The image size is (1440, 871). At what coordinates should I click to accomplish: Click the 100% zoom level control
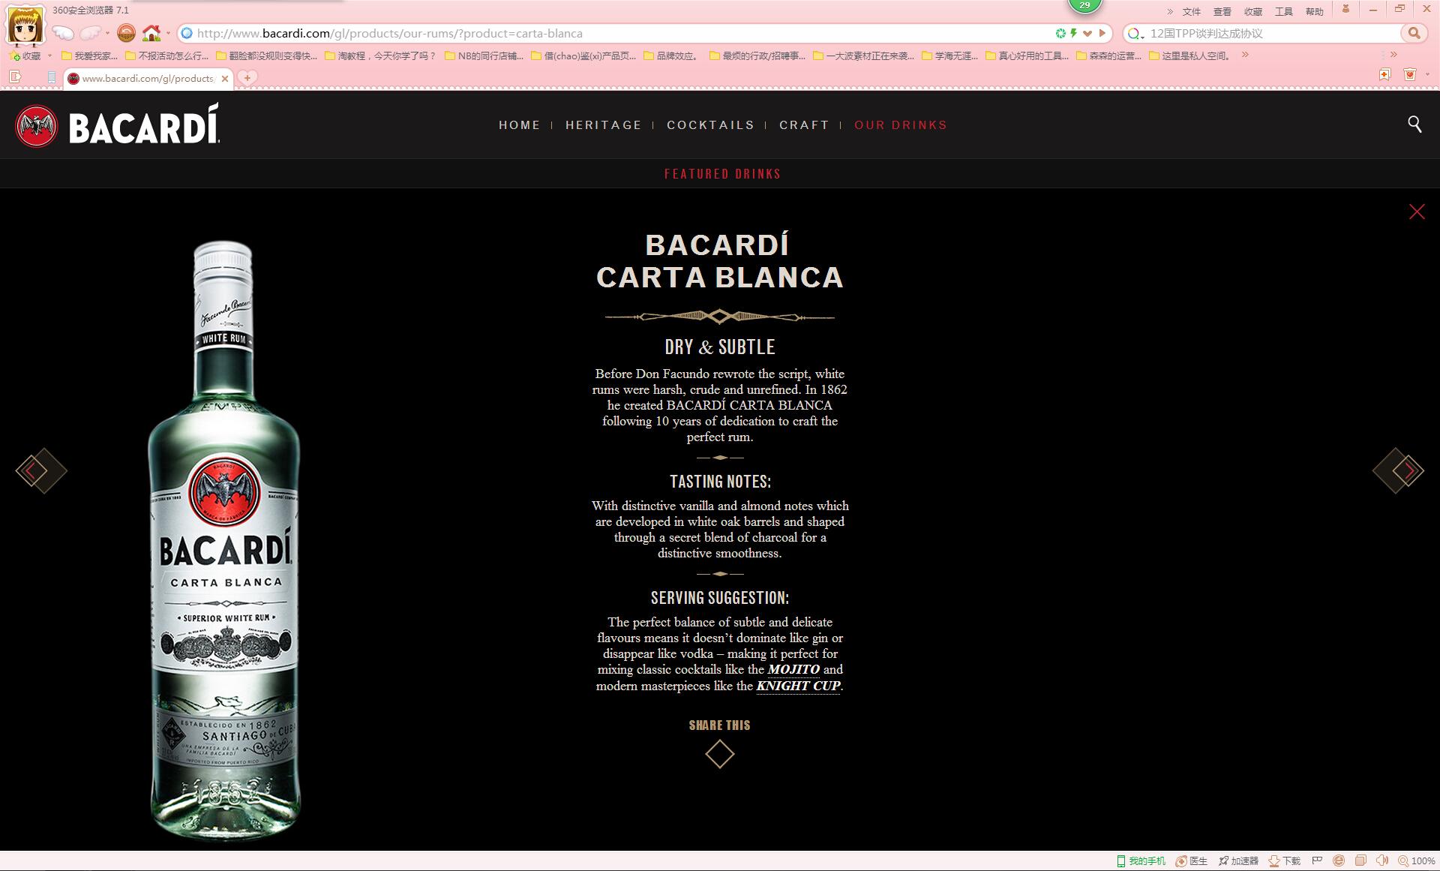1416,860
